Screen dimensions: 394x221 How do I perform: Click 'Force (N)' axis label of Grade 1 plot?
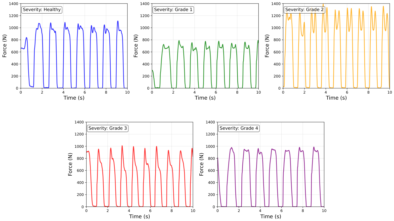tap(136, 46)
